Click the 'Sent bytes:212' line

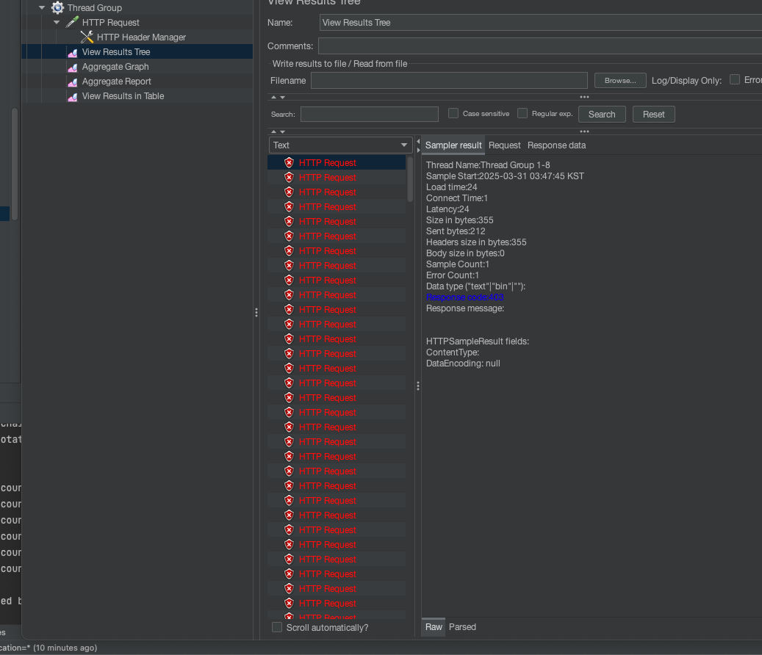click(456, 231)
